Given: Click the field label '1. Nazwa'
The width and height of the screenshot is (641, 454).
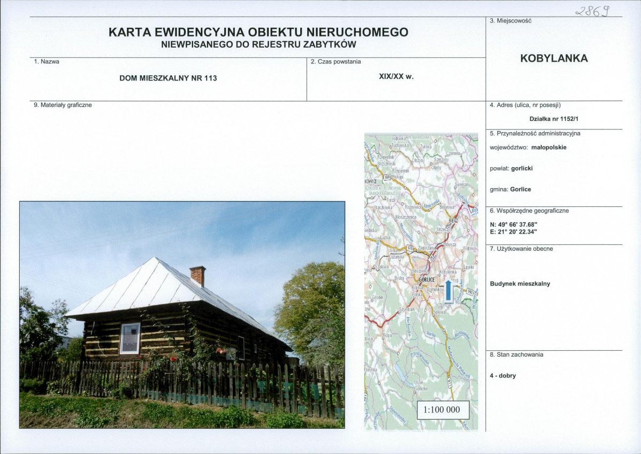Looking at the screenshot, I should coord(47,61).
